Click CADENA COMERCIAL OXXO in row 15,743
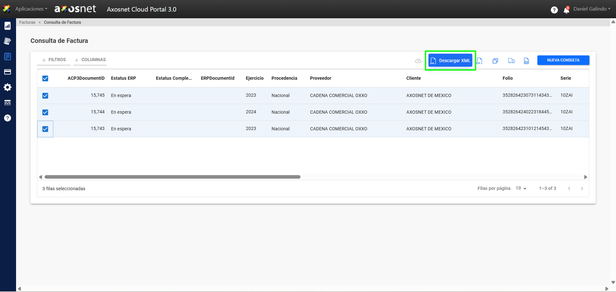The height and width of the screenshot is (292, 616). [x=339, y=129]
